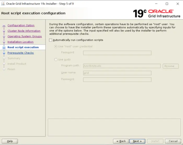This screenshot has height=145, width=183.
Task: Proceed with the Next button
Action: [137, 141]
